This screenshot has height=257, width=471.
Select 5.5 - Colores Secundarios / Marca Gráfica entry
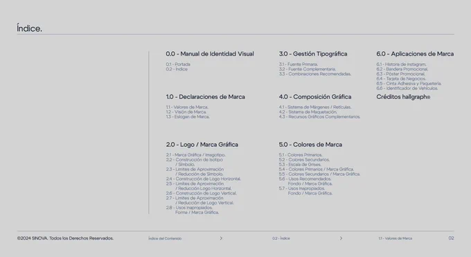pyautogui.click(x=319, y=174)
